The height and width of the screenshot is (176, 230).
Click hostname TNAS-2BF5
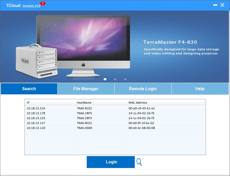(x=84, y=113)
